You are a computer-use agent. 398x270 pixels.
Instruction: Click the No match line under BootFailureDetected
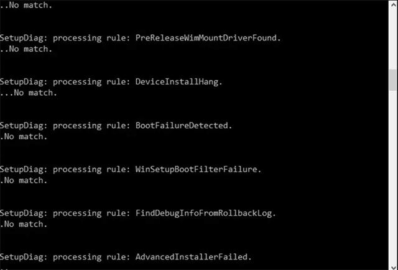coord(24,137)
